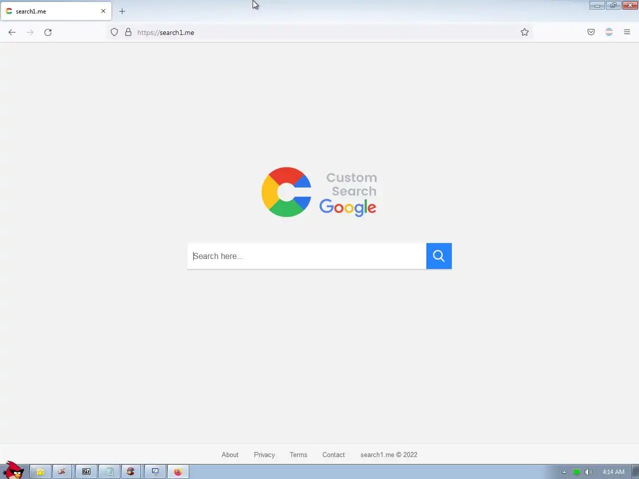Click the Custom Search Google logo
Image resolution: width=639 pixels, height=479 pixels.
[x=319, y=192]
